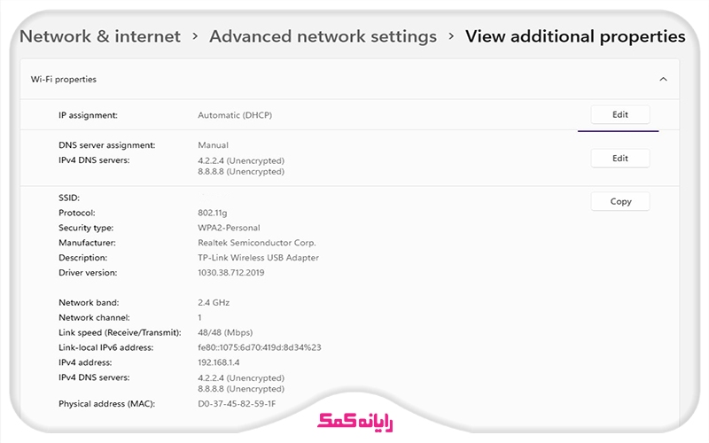
Task: Click the TP-Link Wireless USB Adapter description
Action: pos(258,257)
